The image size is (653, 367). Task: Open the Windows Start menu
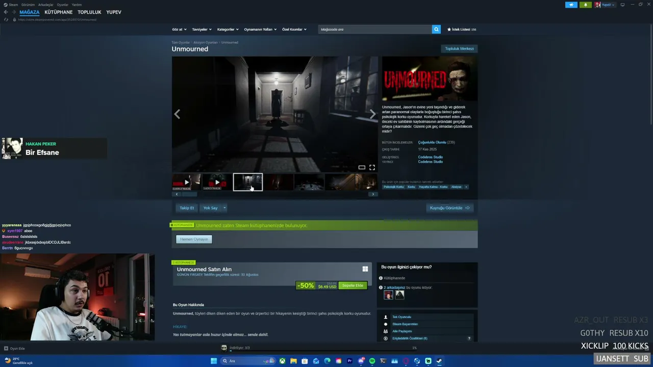coord(214,361)
